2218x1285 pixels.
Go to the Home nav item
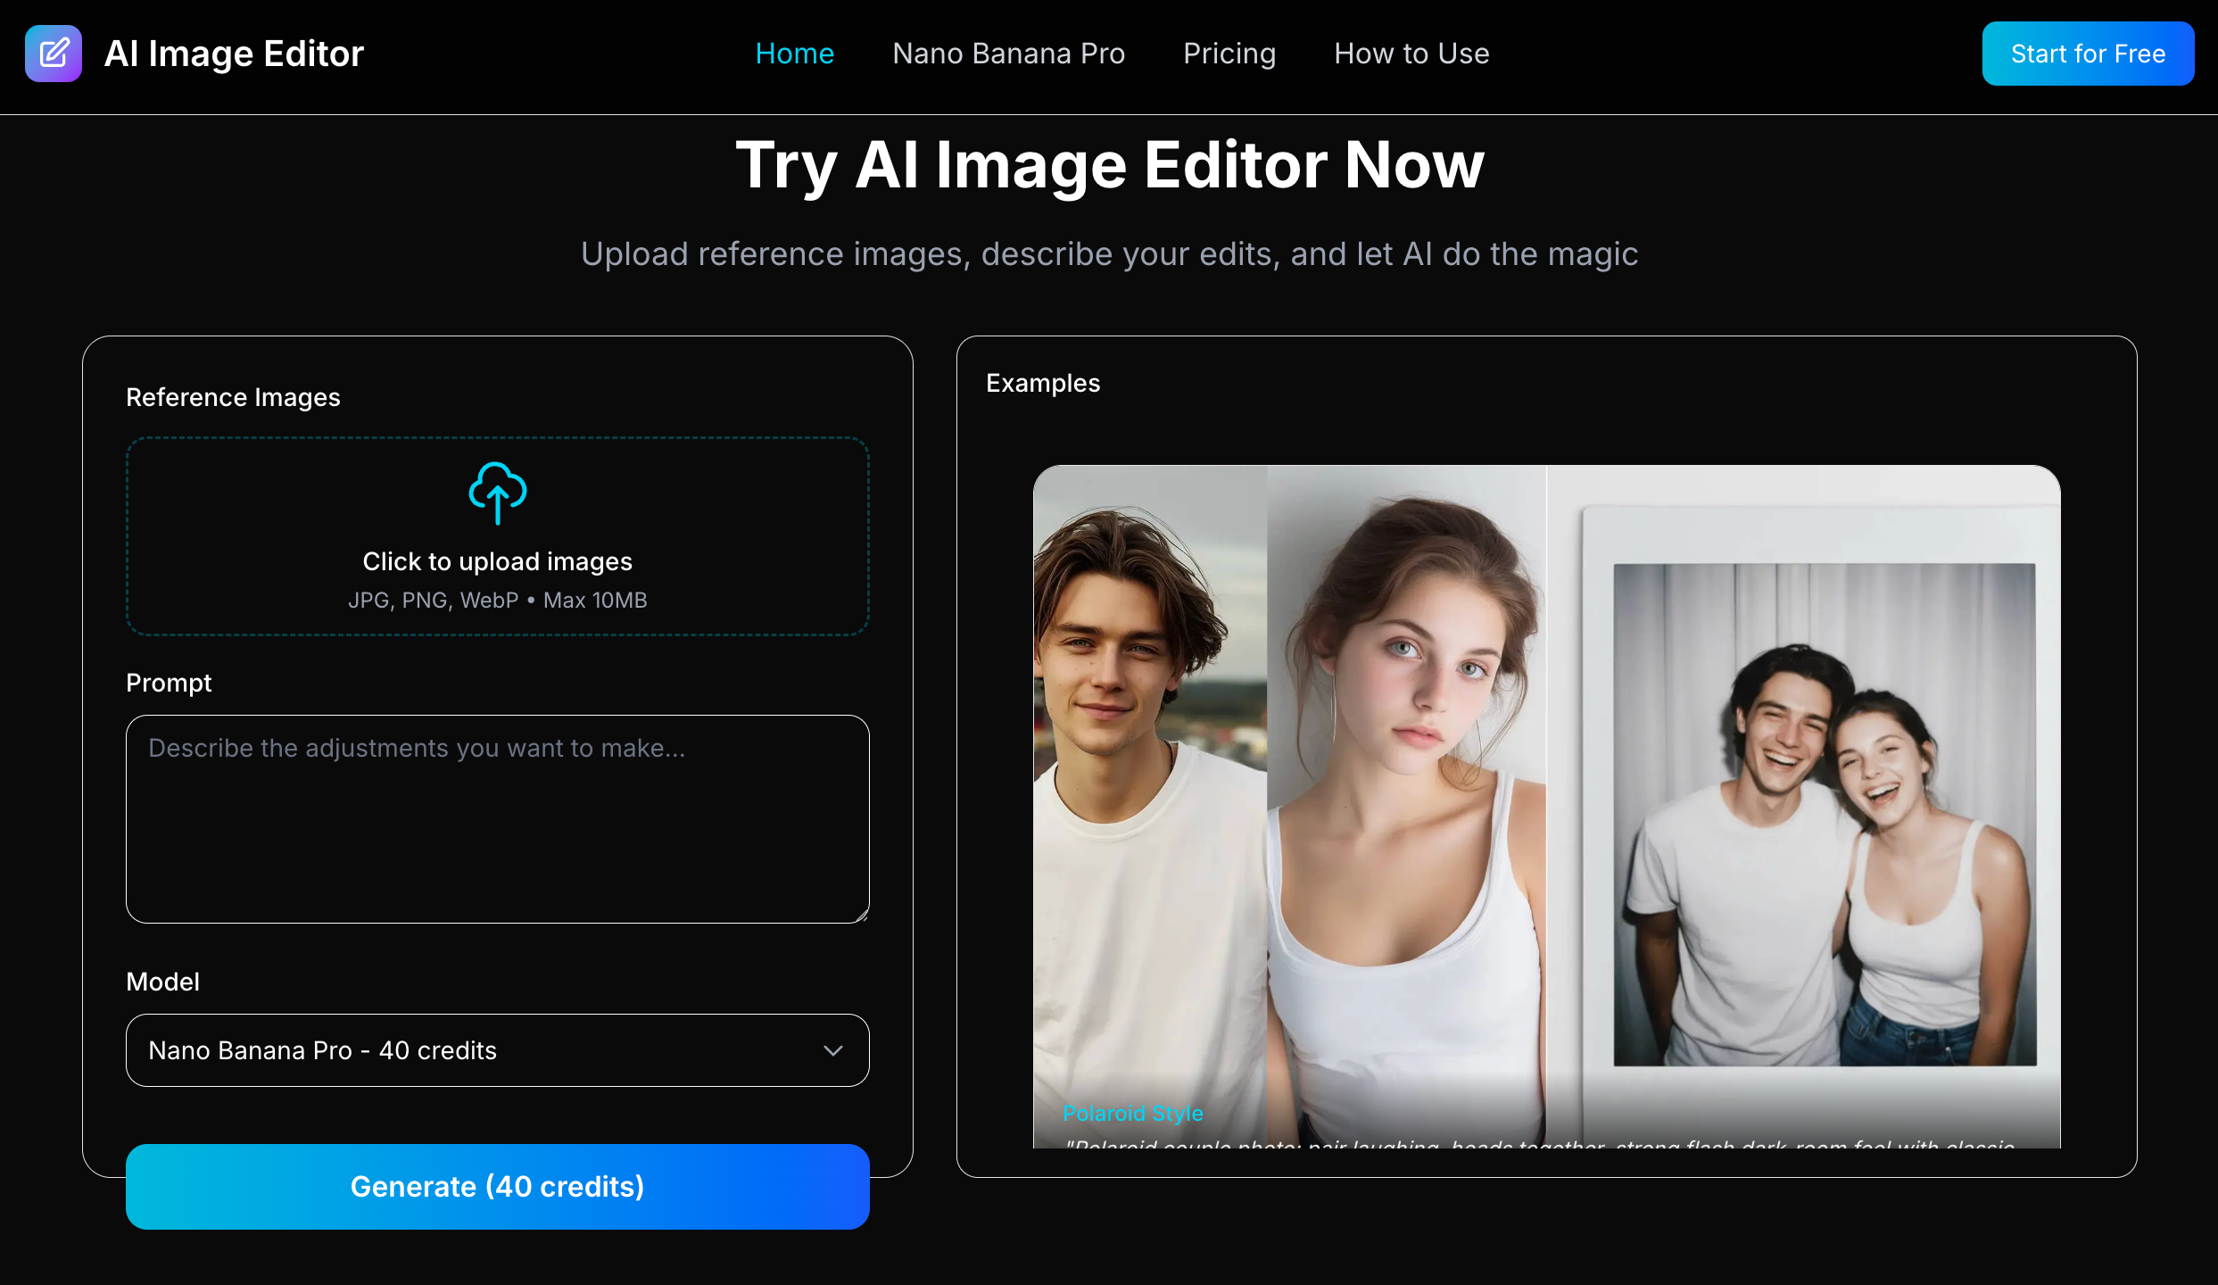click(794, 54)
